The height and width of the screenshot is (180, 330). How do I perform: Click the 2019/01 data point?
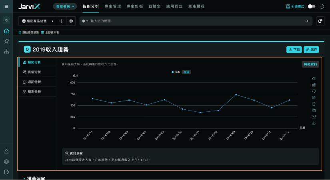93,99
